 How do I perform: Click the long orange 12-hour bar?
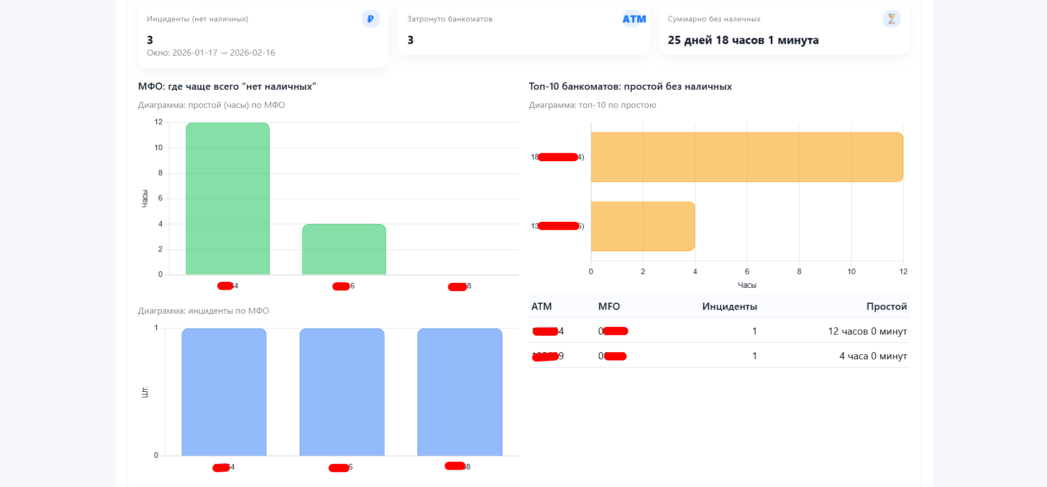click(747, 157)
